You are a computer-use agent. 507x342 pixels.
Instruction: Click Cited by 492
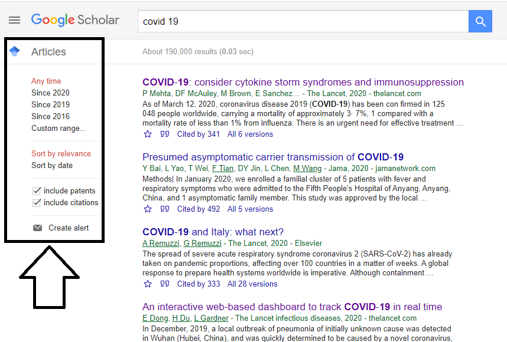pyautogui.click(x=199, y=209)
